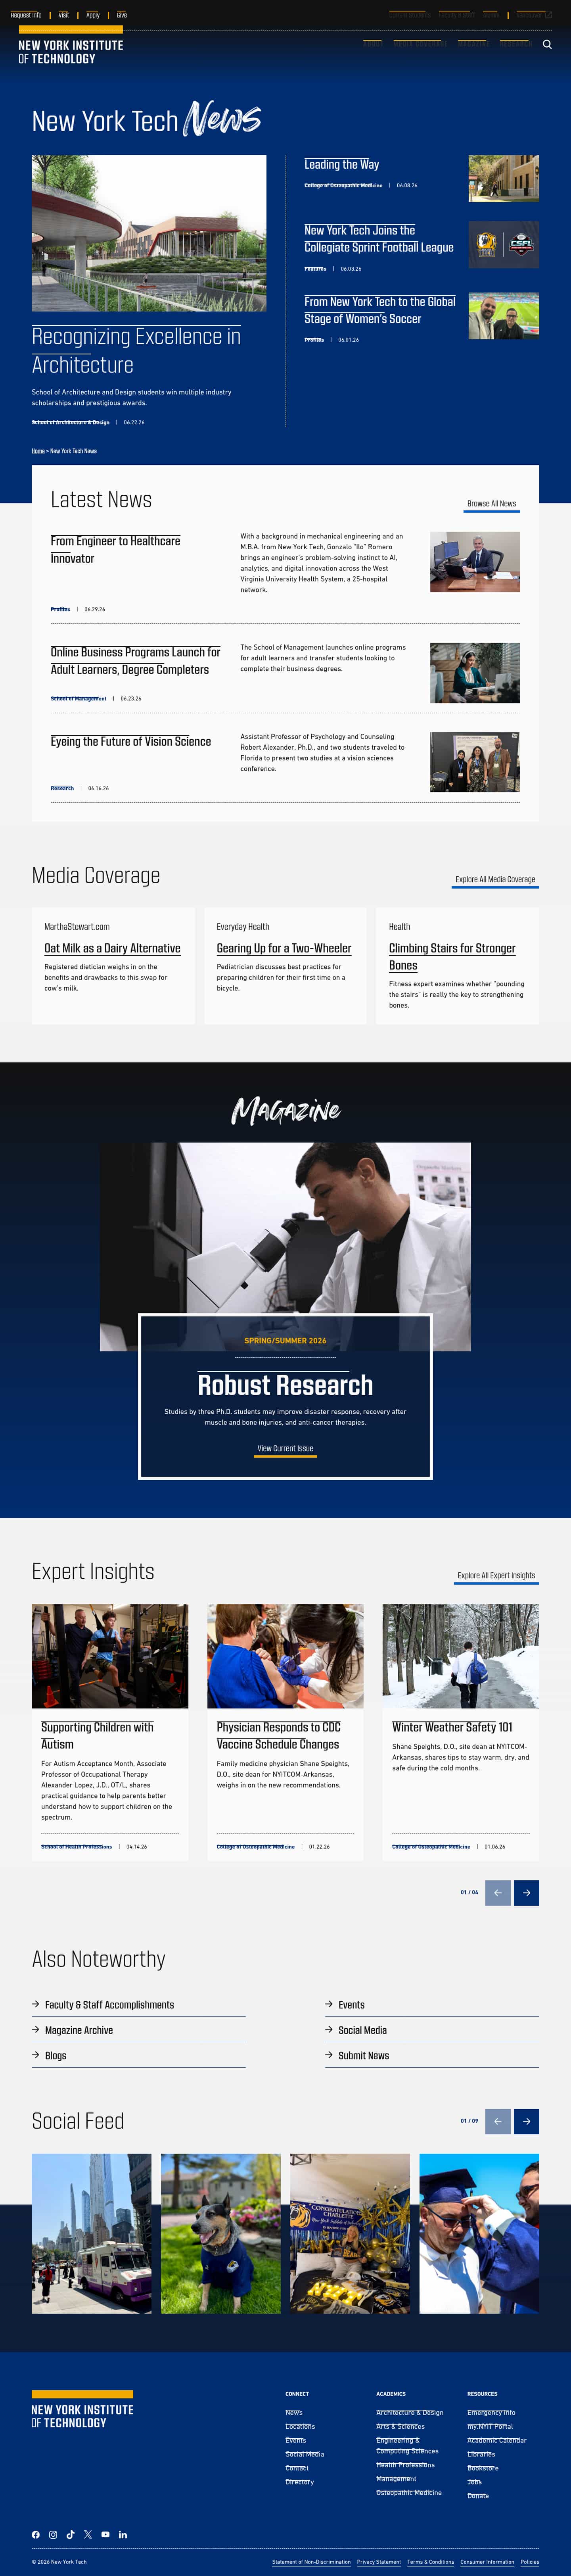Click the architecture rendering featured image

(x=149, y=233)
